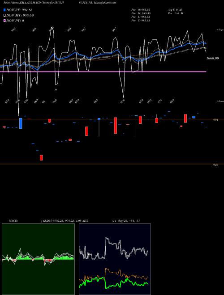Click the orange +DI line in ADX panel
Image resolution: width=224 pixels, height=295 pixels.
[113, 272]
